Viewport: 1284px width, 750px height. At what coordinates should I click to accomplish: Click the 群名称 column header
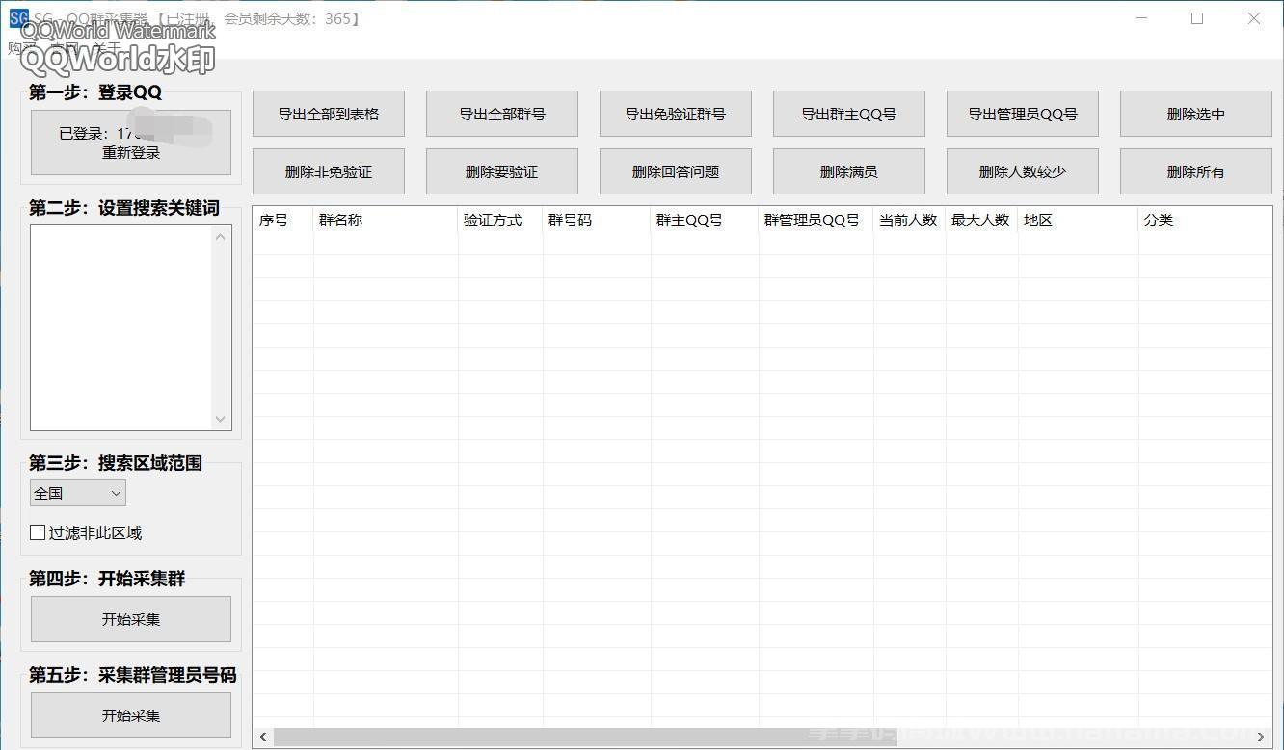pos(386,220)
